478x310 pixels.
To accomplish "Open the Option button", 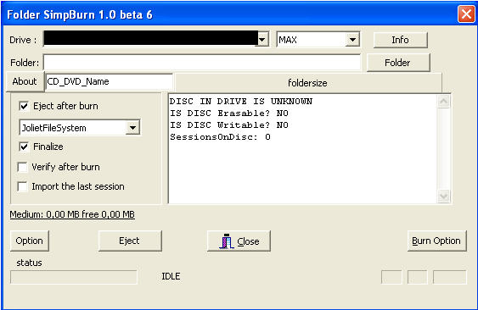I will click(x=29, y=241).
